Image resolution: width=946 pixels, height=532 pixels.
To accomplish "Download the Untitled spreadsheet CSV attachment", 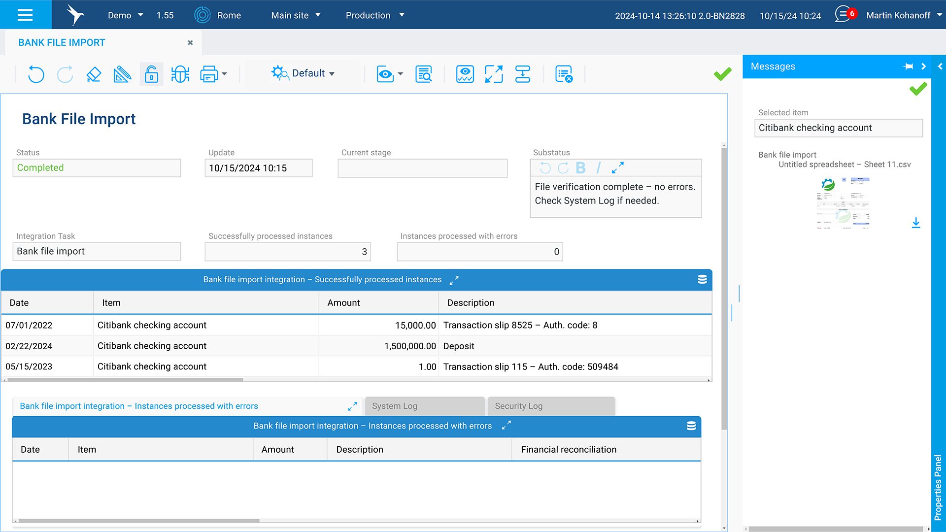I will pyautogui.click(x=916, y=223).
